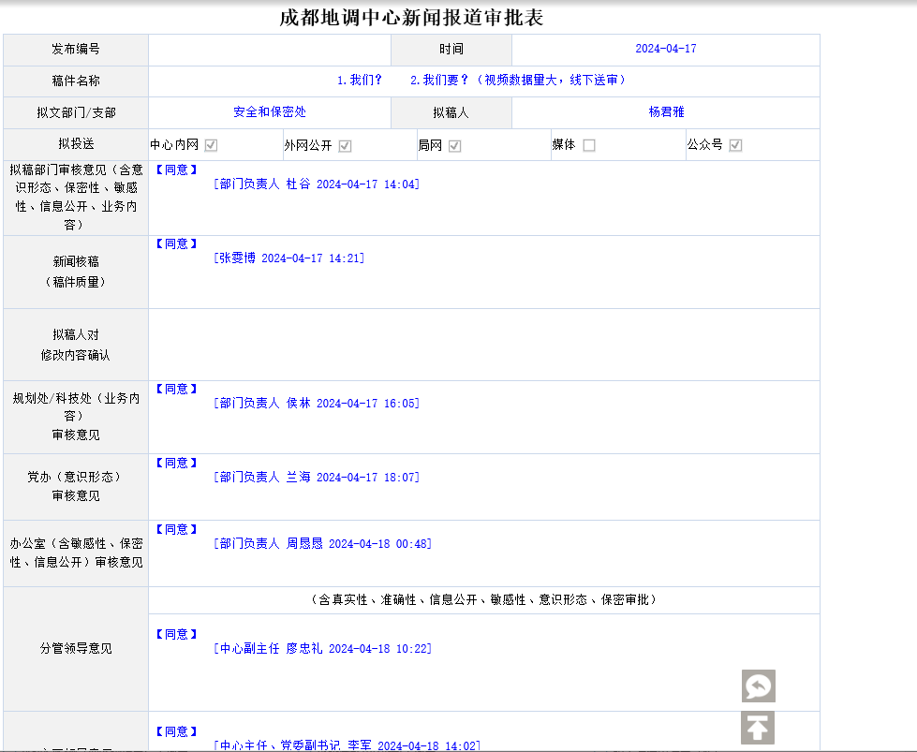917x752 pixels.
Task: Toggle the 外网公开 checkbox
Action: [x=345, y=145]
